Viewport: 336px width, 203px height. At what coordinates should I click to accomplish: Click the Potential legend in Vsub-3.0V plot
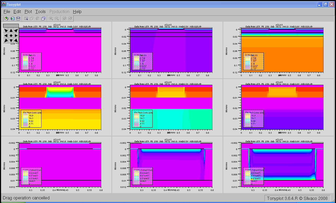pyautogui.click(x=31, y=61)
